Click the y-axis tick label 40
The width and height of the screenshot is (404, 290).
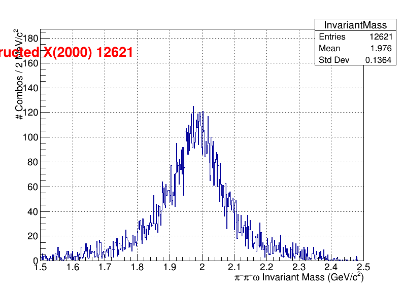coord(32,212)
